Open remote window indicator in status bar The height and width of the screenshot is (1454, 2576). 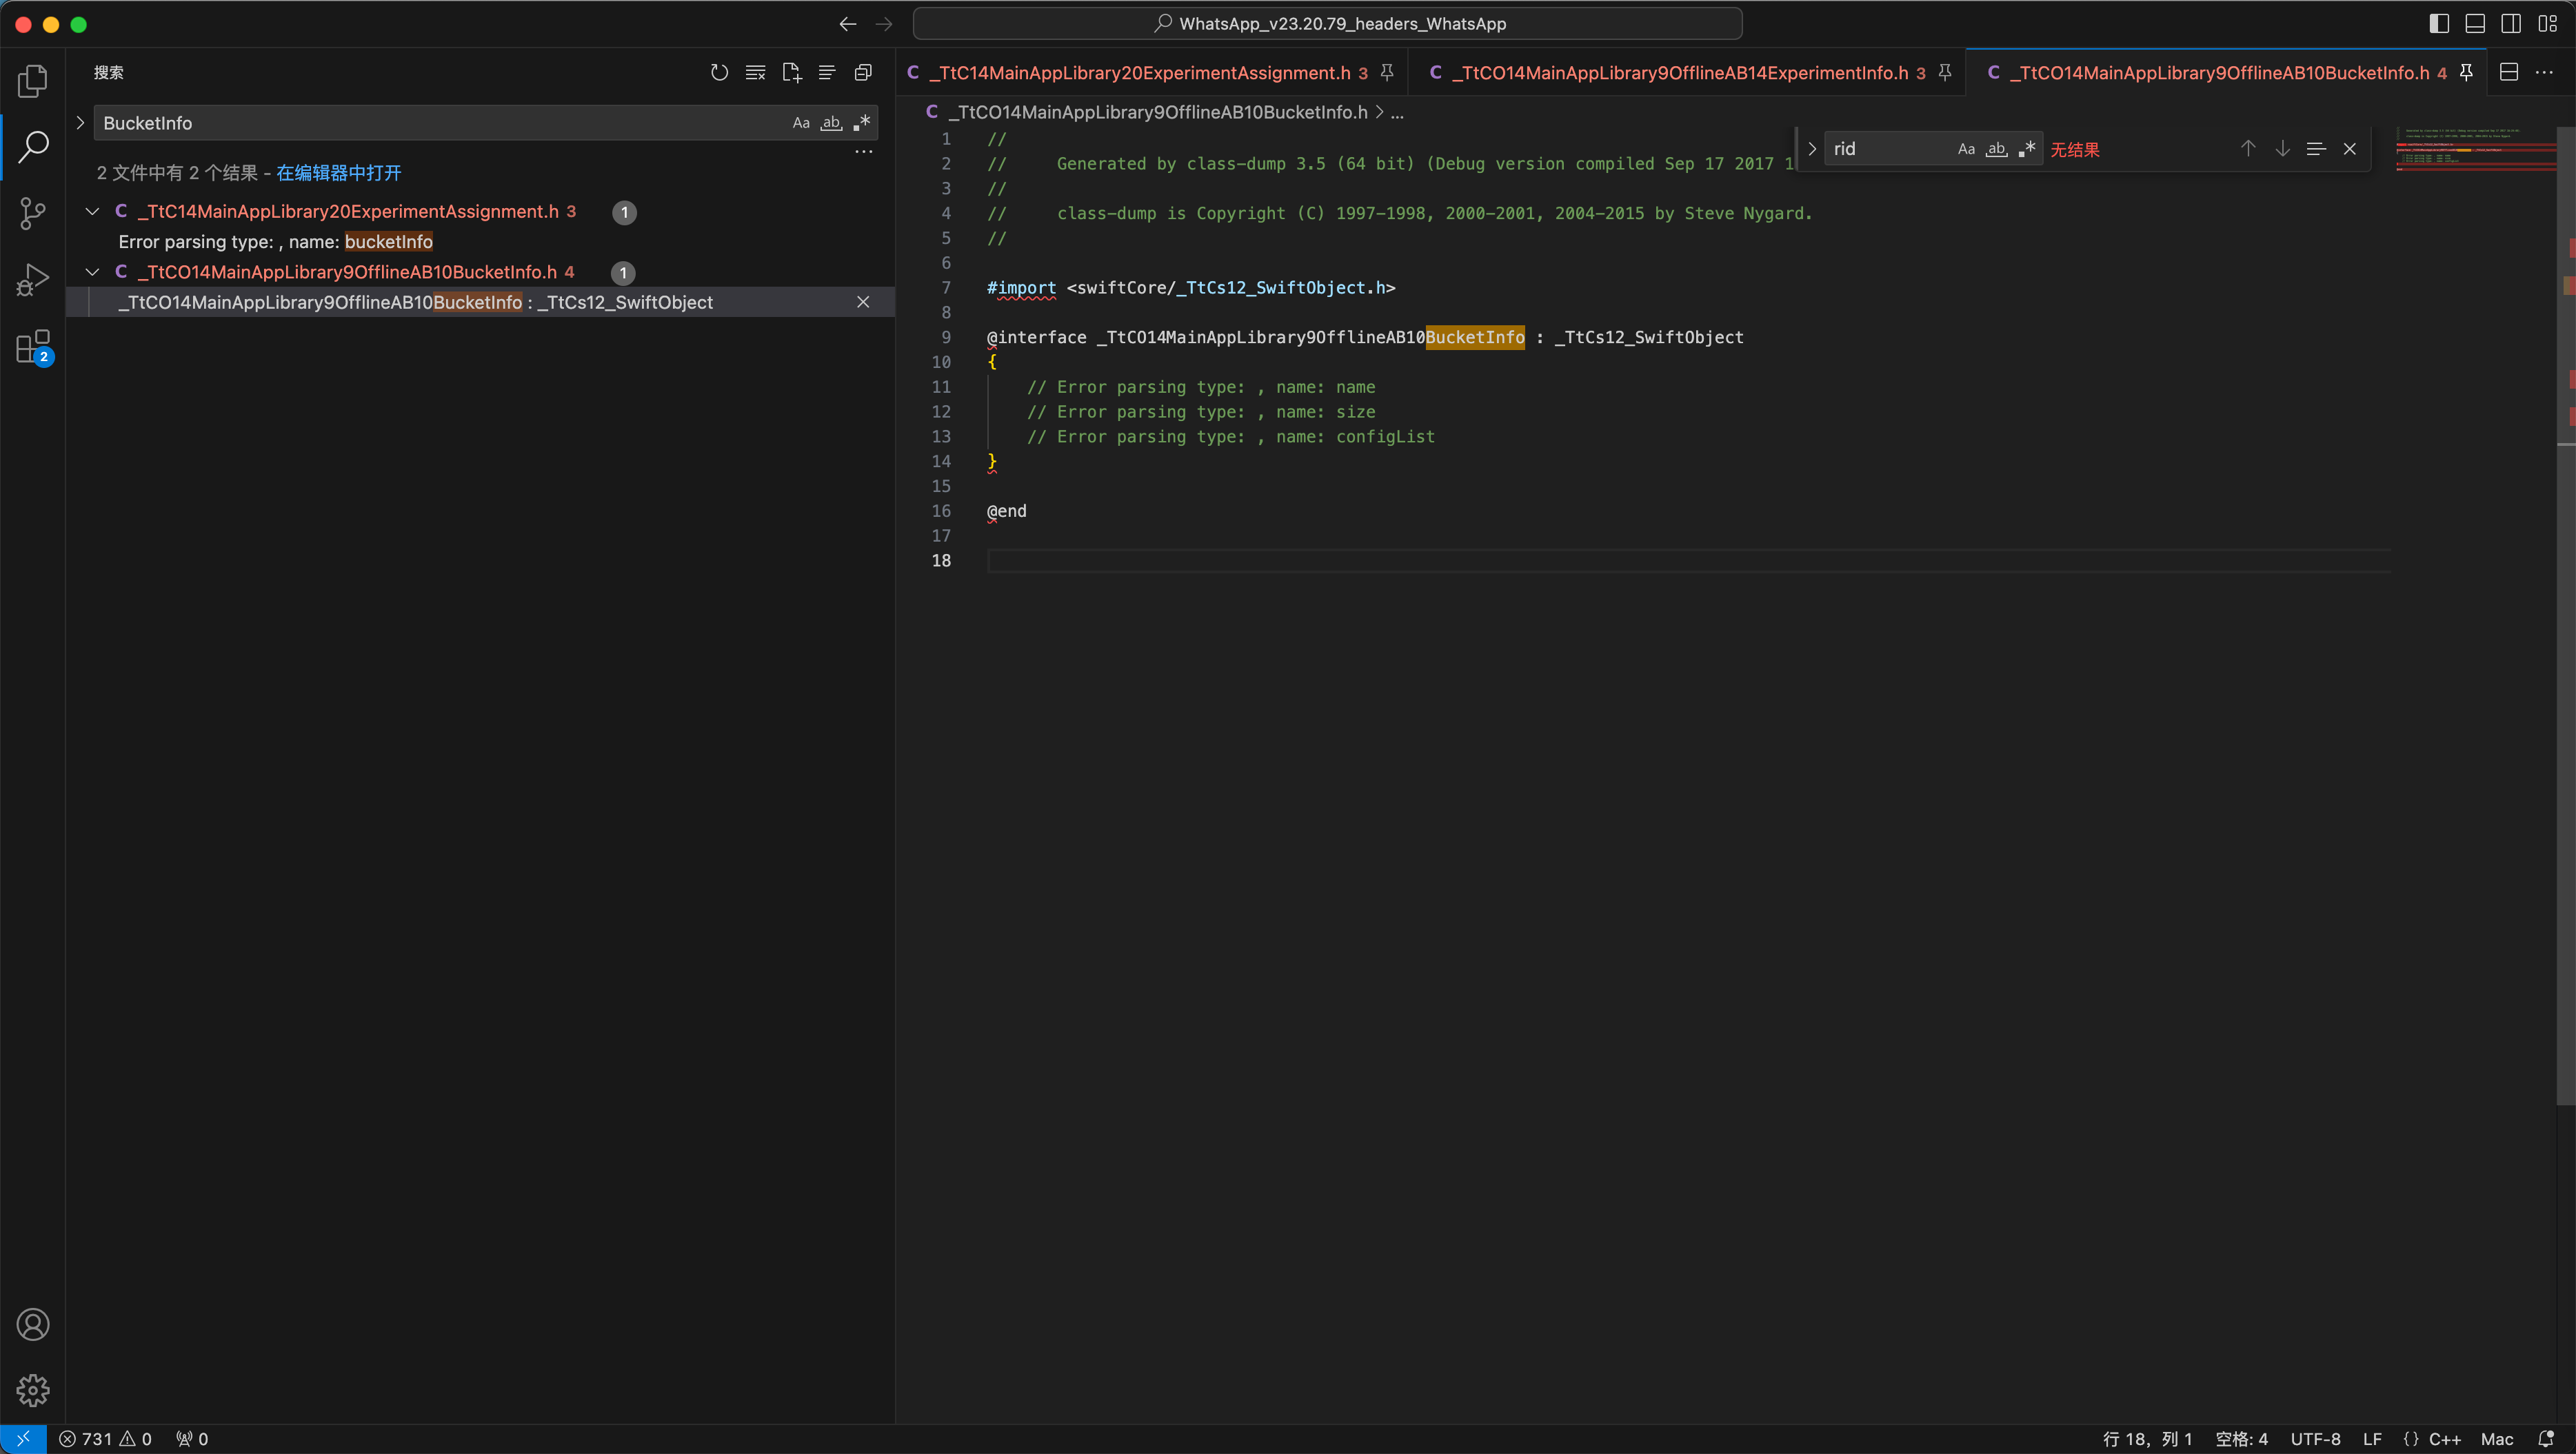(23, 1439)
